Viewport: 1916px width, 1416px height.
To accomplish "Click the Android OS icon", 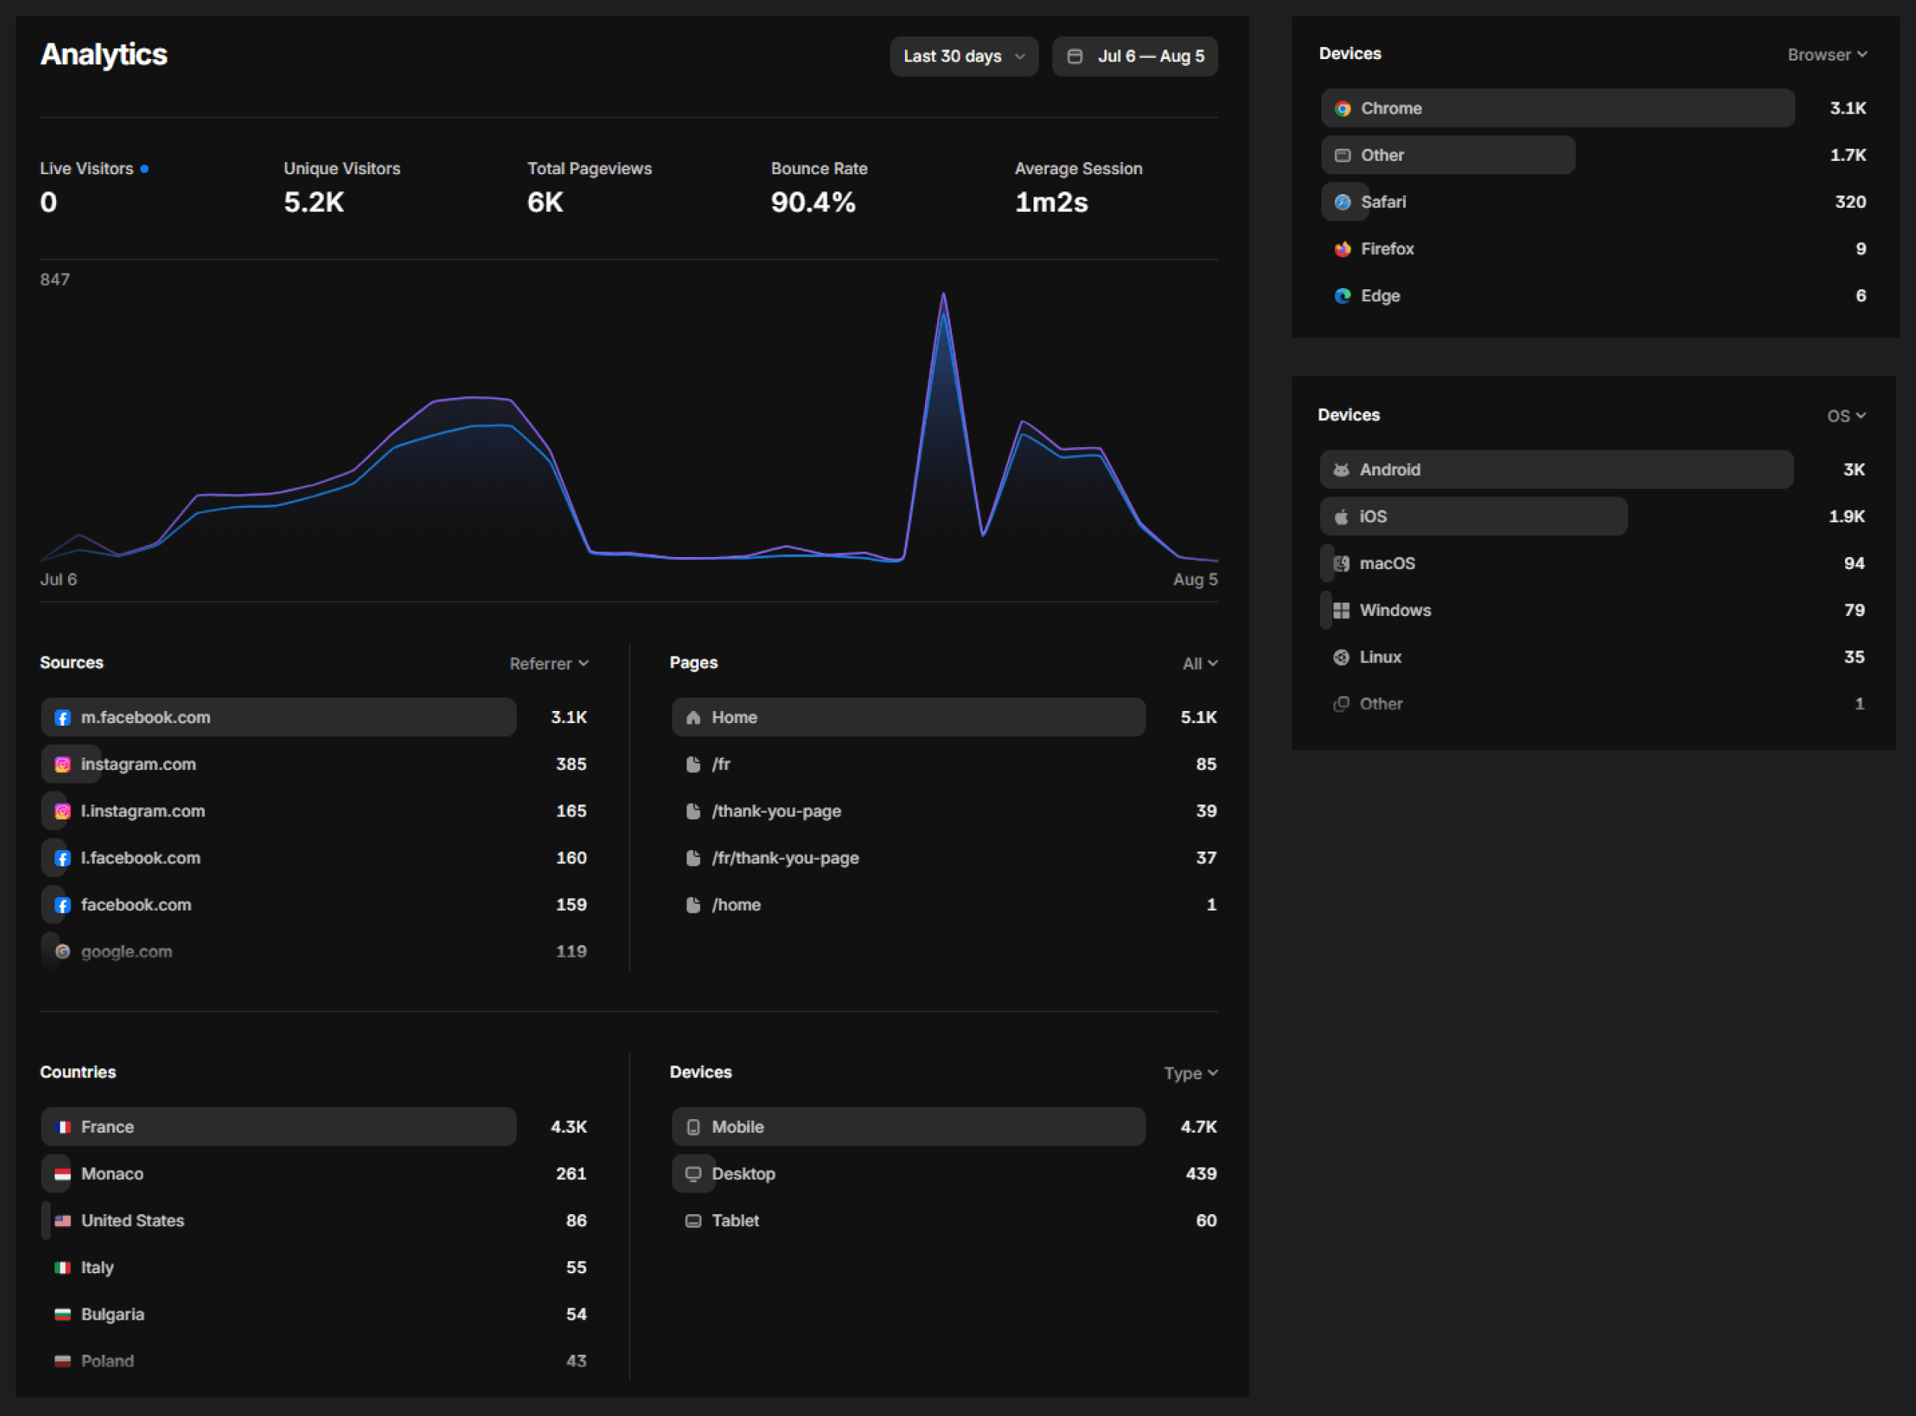I will click(1341, 470).
